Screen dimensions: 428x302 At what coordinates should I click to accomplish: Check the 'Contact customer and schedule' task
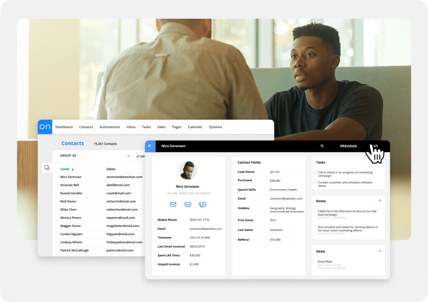(x=315, y=183)
